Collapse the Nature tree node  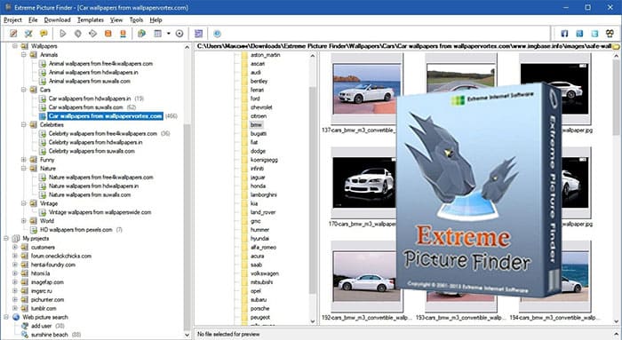(24, 169)
